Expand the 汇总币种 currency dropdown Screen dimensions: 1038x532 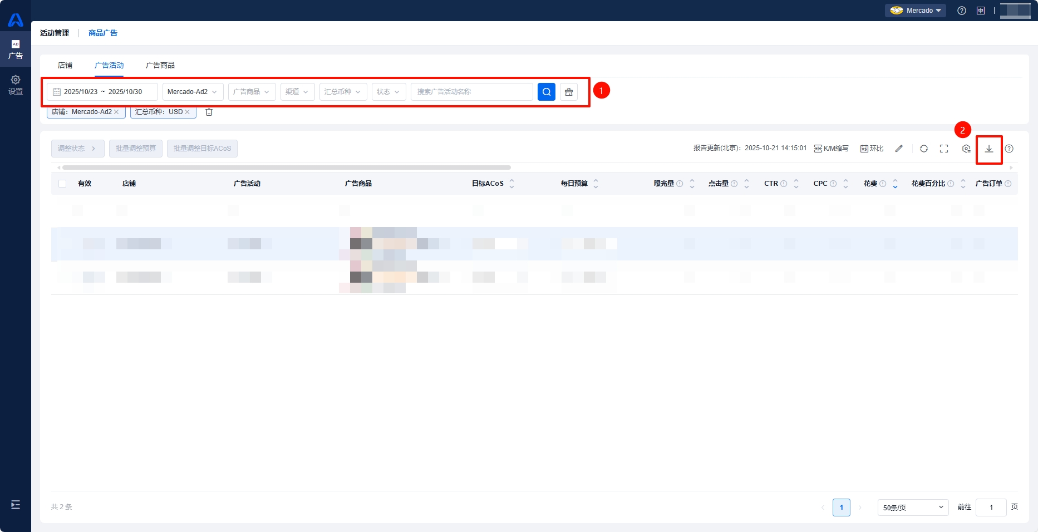click(x=343, y=92)
